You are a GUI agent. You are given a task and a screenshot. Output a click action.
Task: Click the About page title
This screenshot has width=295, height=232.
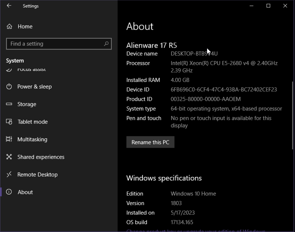click(140, 26)
